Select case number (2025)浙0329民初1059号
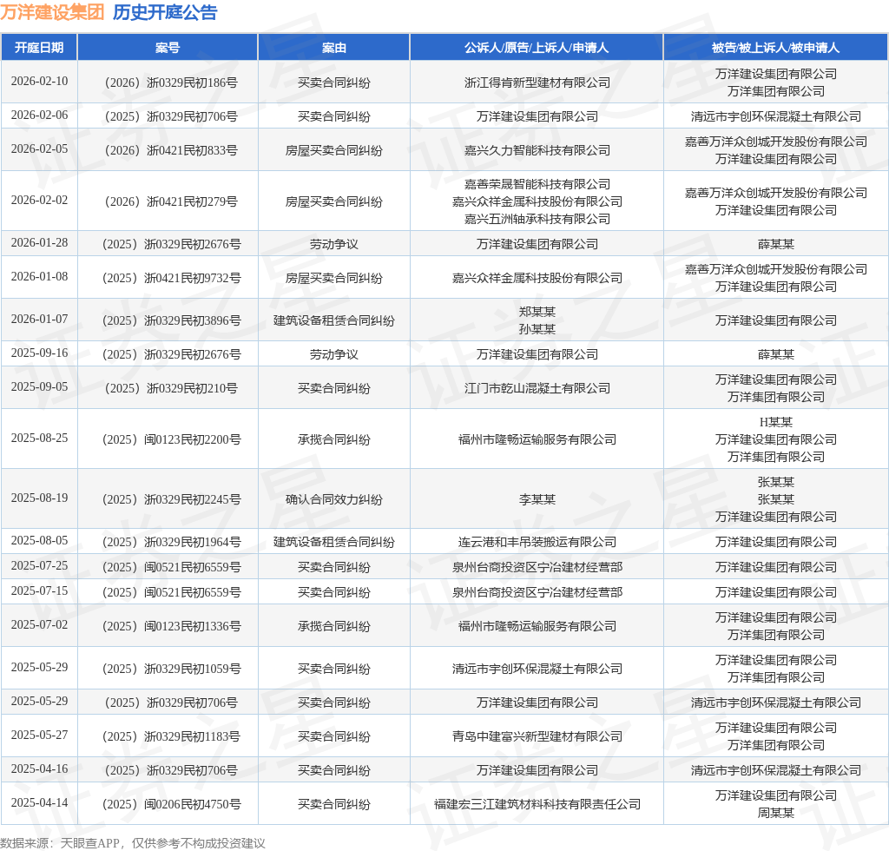The height and width of the screenshot is (851, 889). [171, 669]
